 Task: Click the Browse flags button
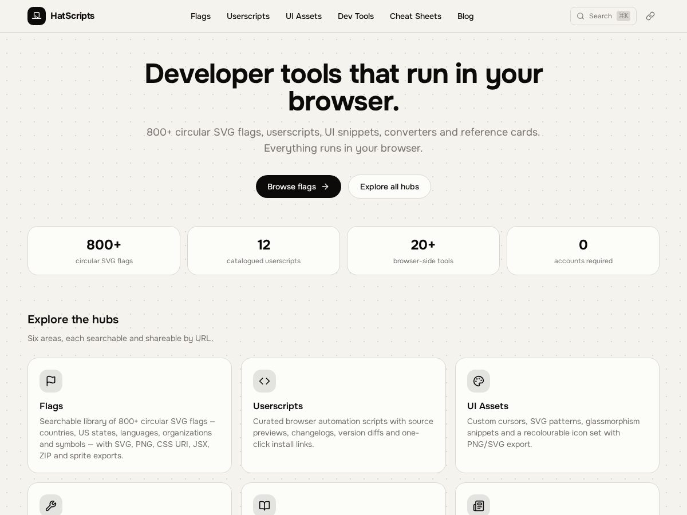298,187
